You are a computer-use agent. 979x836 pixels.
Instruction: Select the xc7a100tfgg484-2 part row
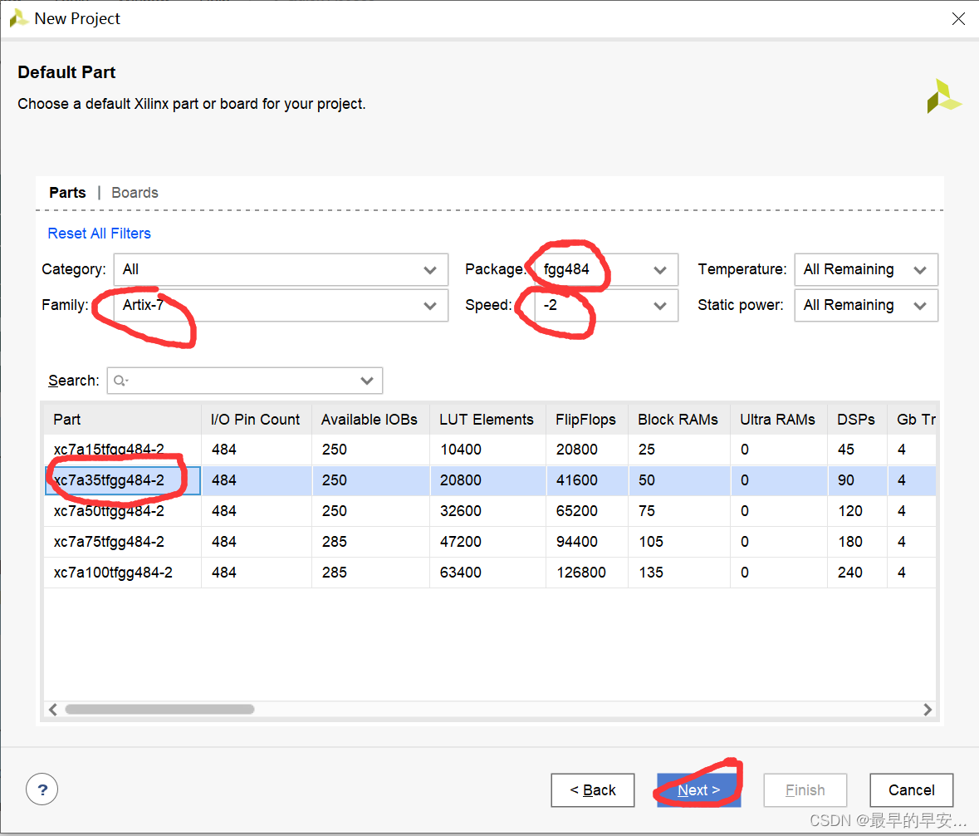[113, 573]
